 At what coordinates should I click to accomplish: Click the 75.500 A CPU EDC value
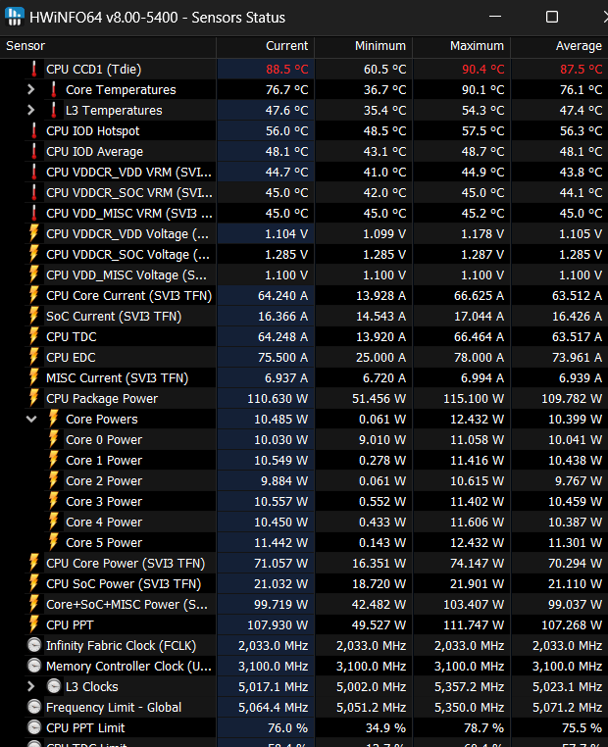coord(282,357)
